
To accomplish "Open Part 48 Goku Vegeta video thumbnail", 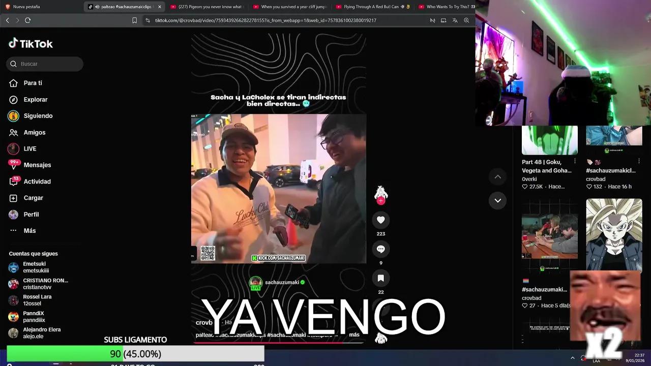I will click(550, 140).
